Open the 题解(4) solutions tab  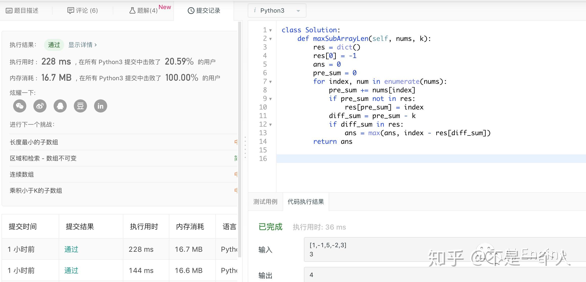click(x=144, y=11)
